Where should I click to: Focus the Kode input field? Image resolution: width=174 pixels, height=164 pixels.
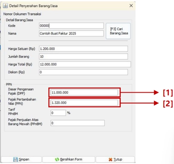pyautogui.click(x=71, y=26)
